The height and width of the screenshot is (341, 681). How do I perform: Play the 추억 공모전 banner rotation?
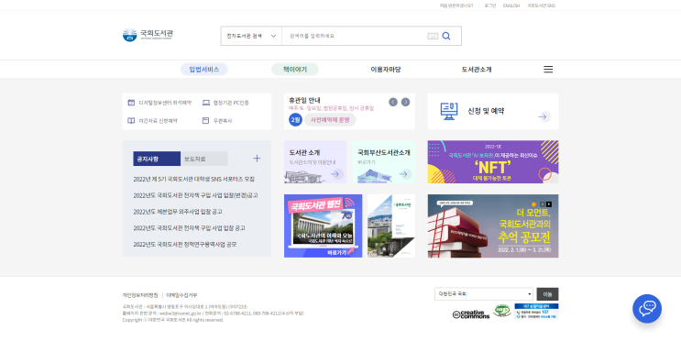549,204
